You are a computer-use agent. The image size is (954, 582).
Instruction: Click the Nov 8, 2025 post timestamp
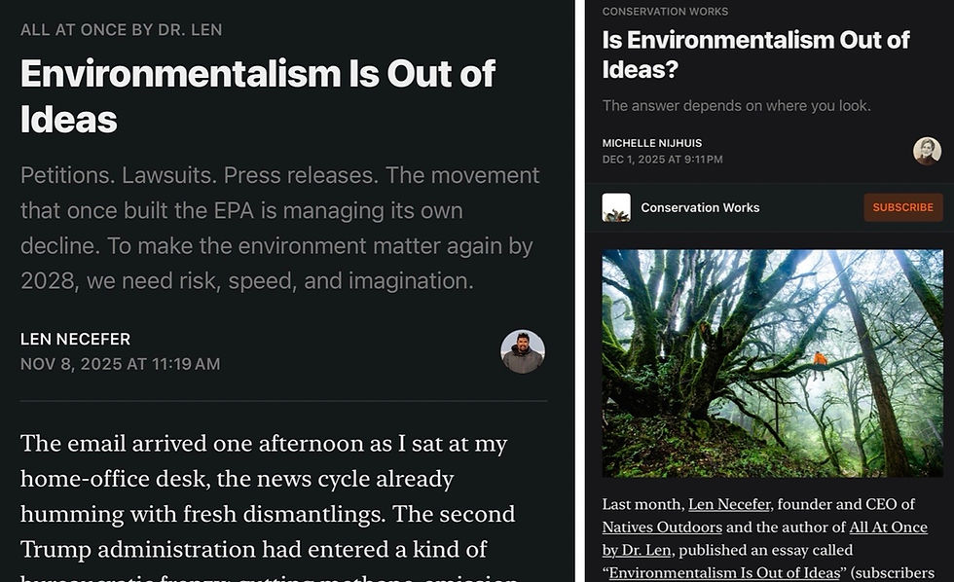pyautogui.click(x=120, y=365)
